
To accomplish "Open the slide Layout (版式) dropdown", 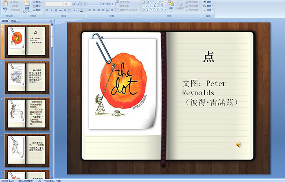I will [37, 2].
